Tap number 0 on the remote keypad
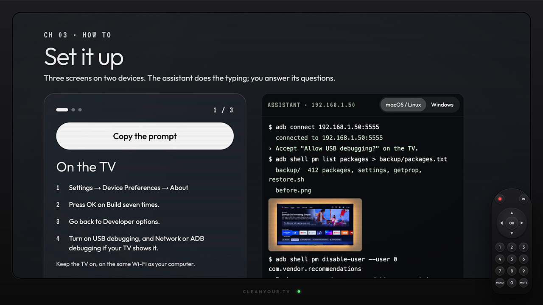The width and height of the screenshot is (543, 305). 512,283
